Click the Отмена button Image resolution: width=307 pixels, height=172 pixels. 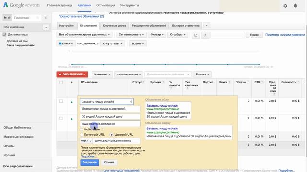tap(109, 162)
